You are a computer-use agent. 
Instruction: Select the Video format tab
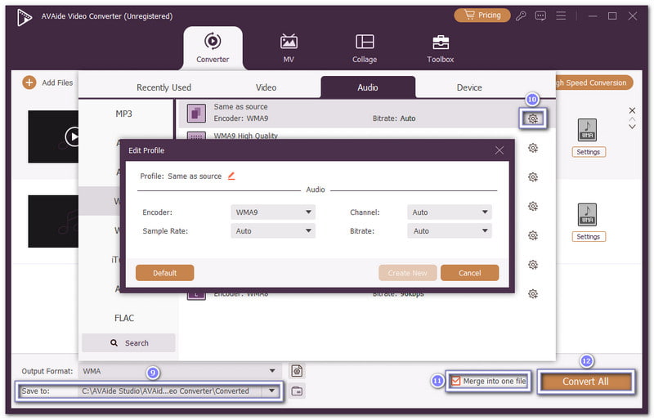coord(266,87)
